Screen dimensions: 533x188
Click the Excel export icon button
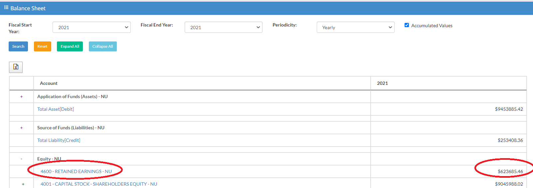16,67
